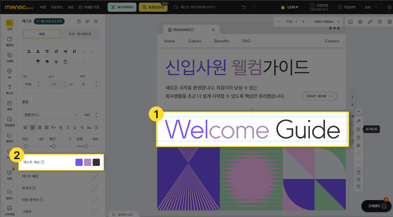
Task: Duplicate element using floating toolbar copy icon
Action: pyautogui.click(x=359, y=172)
